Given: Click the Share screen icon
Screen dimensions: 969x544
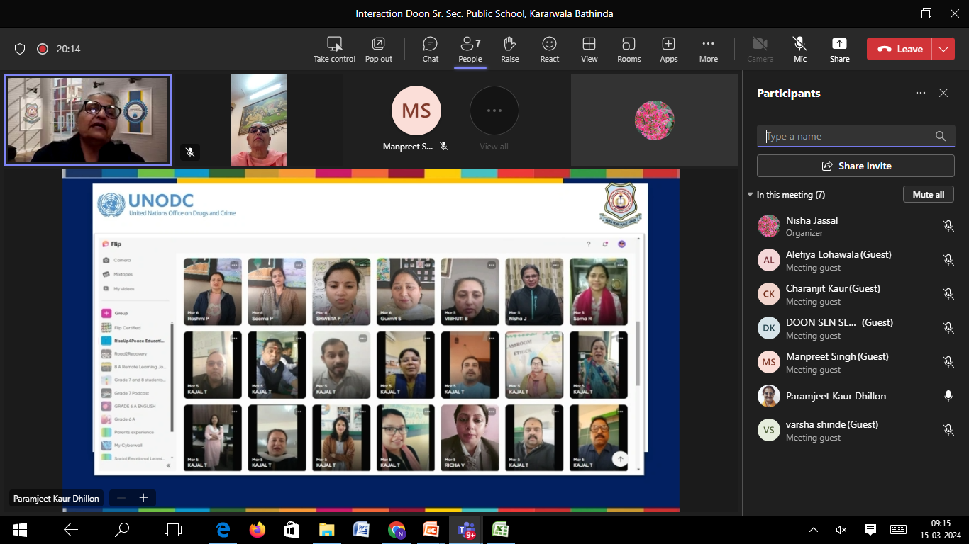Looking at the screenshot, I should (x=839, y=49).
